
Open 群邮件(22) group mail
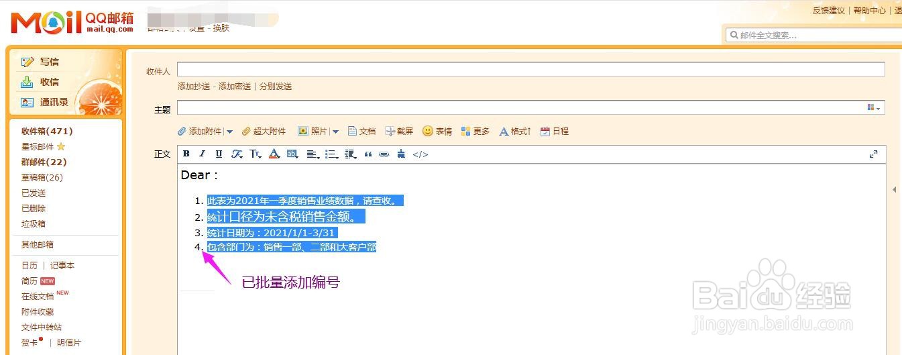click(x=44, y=162)
